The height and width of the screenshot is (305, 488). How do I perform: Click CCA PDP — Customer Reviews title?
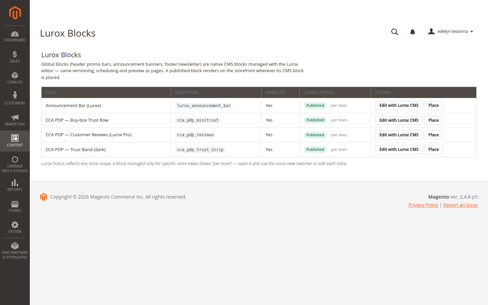[x=88, y=135]
